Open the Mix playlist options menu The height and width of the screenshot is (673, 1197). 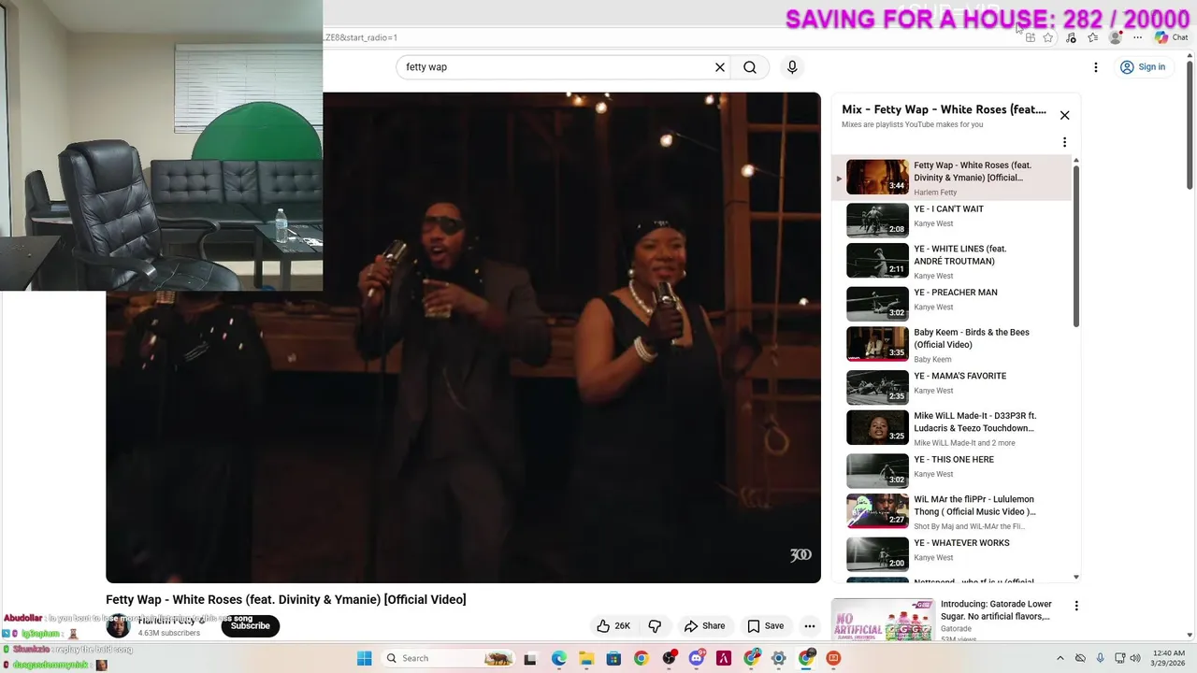[1064, 142]
